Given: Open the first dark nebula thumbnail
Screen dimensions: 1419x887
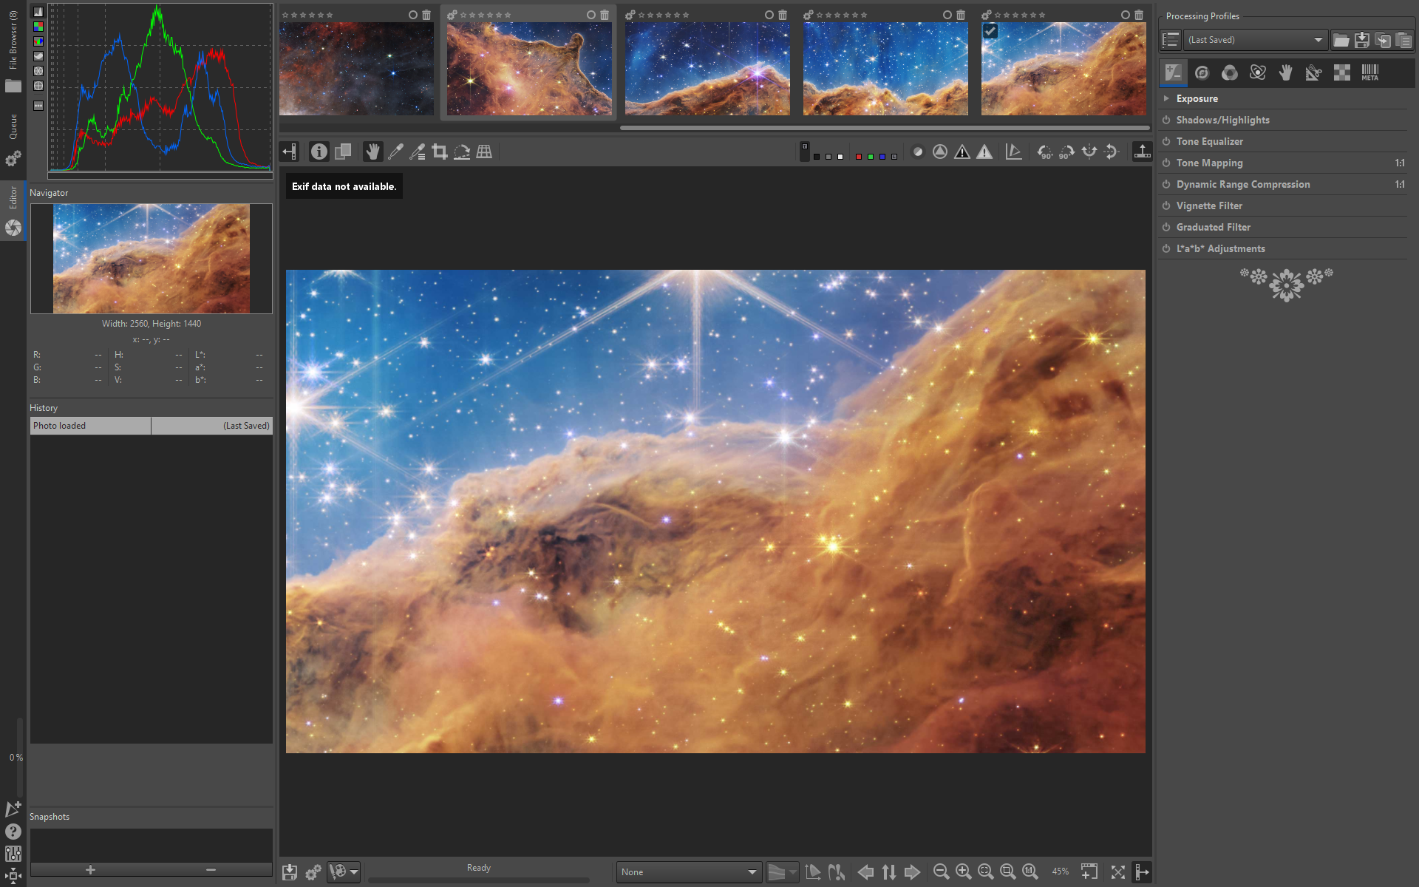Looking at the screenshot, I should pos(356,68).
